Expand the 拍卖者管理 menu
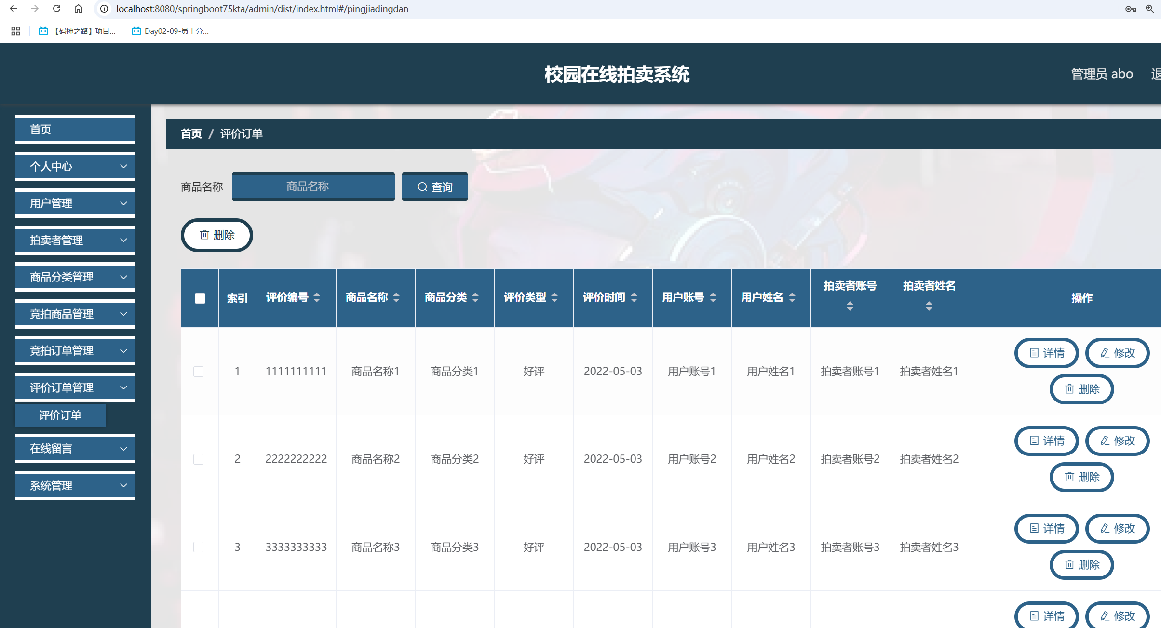The height and width of the screenshot is (628, 1161). coord(75,240)
